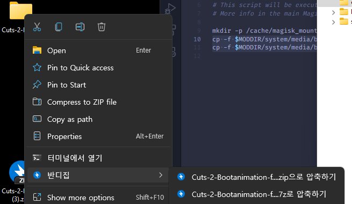Click the first cp -f line in editor
The image size is (352, 204).
[x=264, y=39]
